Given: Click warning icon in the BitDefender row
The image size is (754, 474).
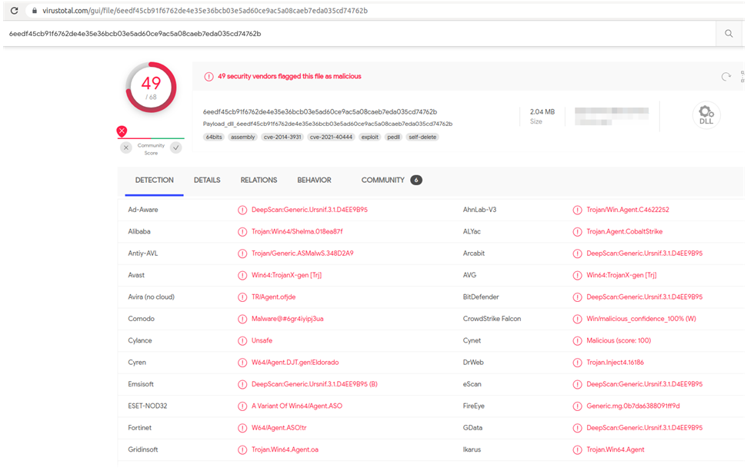Looking at the screenshot, I should tap(577, 297).
